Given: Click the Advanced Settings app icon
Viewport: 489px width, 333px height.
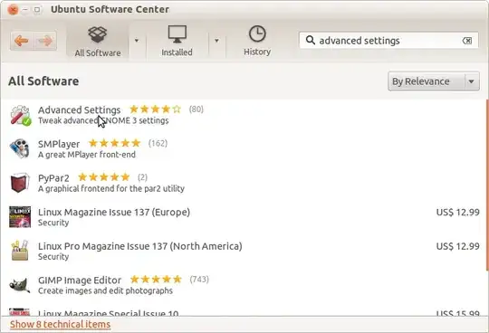Looking at the screenshot, I should pyautogui.click(x=21, y=115).
